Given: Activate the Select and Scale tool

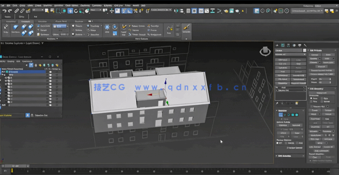Looking at the screenshot, I should point(82,11).
